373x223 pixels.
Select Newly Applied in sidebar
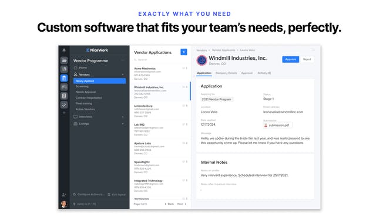pyautogui.click(x=99, y=81)
